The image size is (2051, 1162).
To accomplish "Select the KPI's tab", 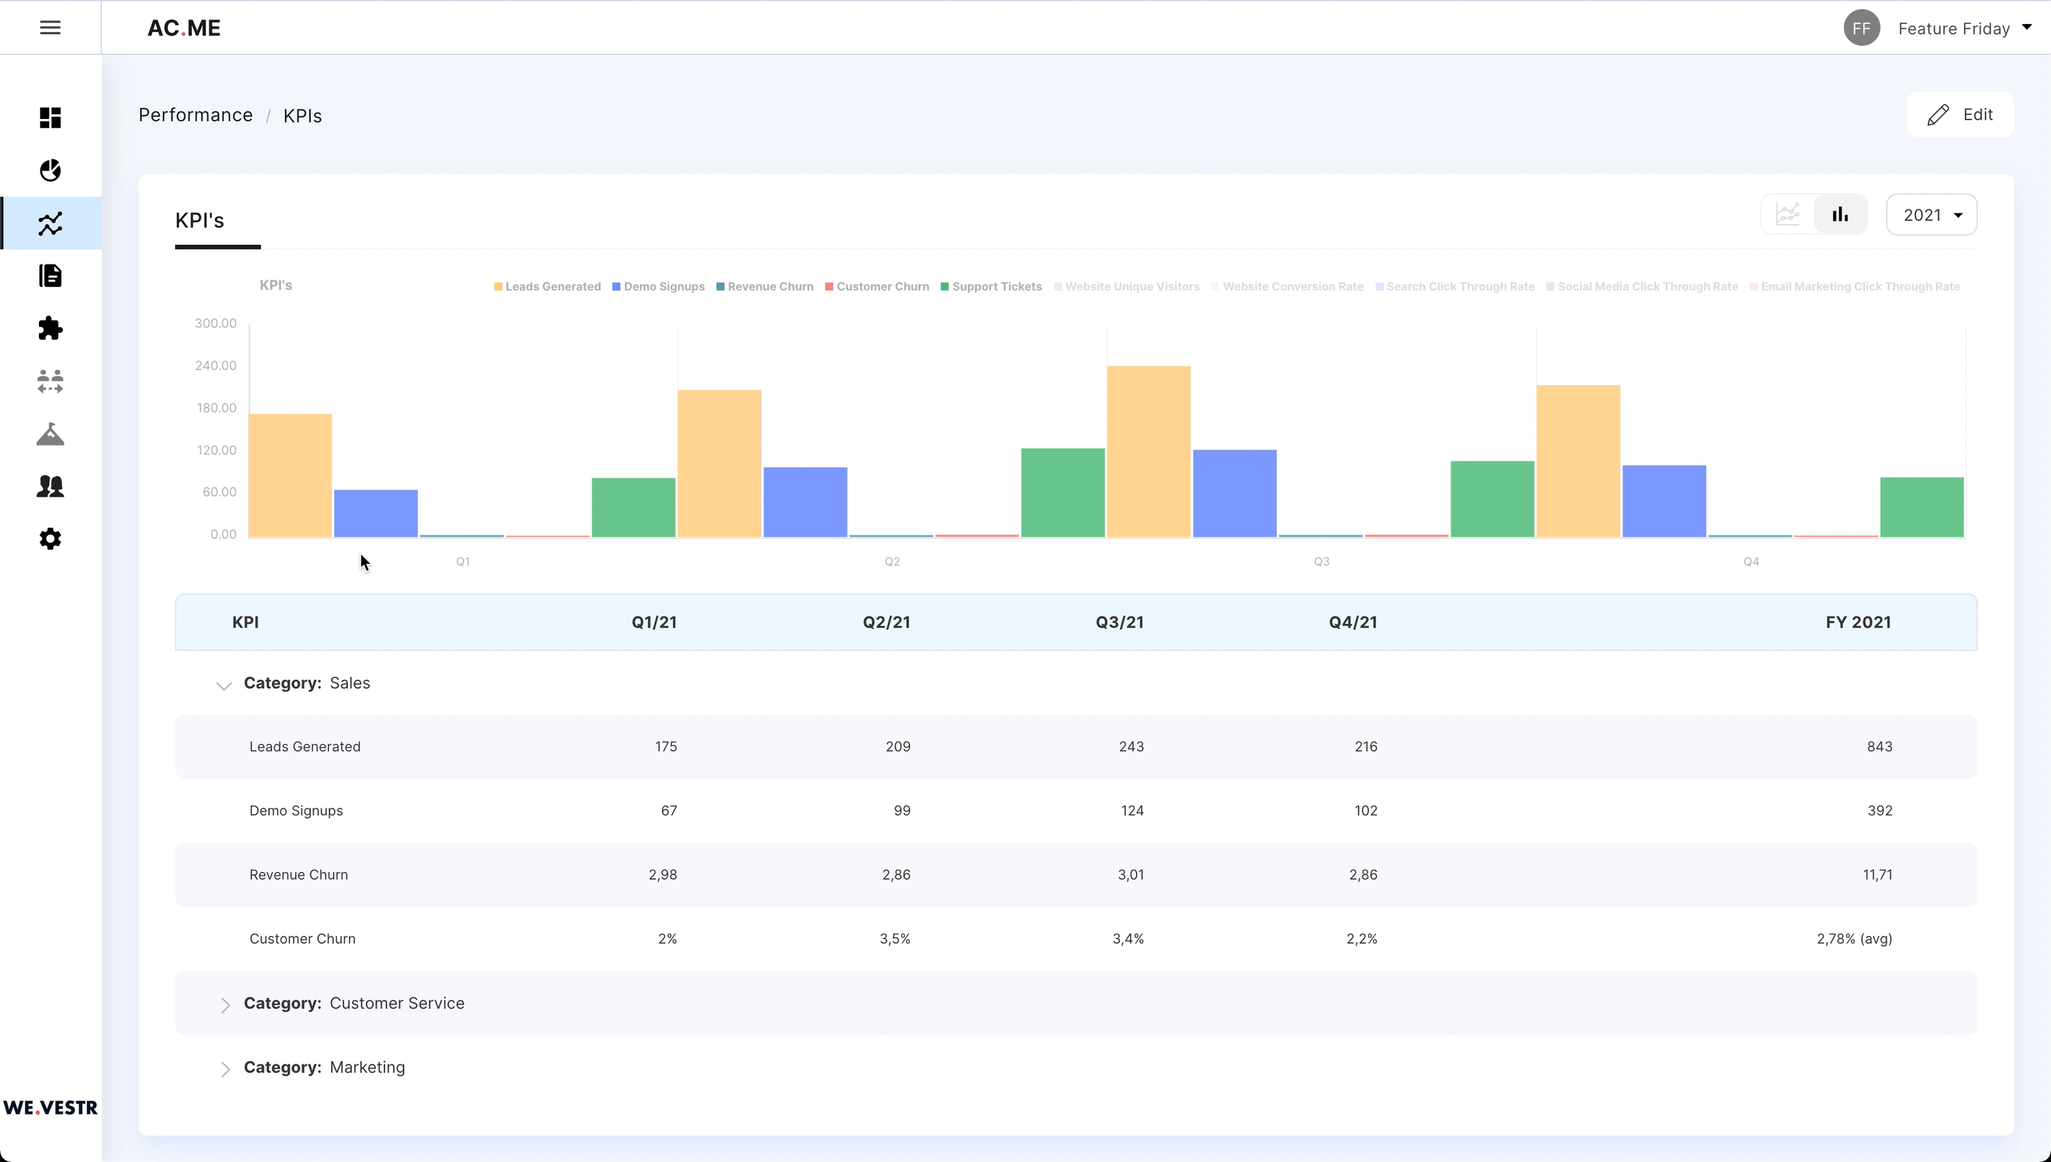I will click(200, 221).
